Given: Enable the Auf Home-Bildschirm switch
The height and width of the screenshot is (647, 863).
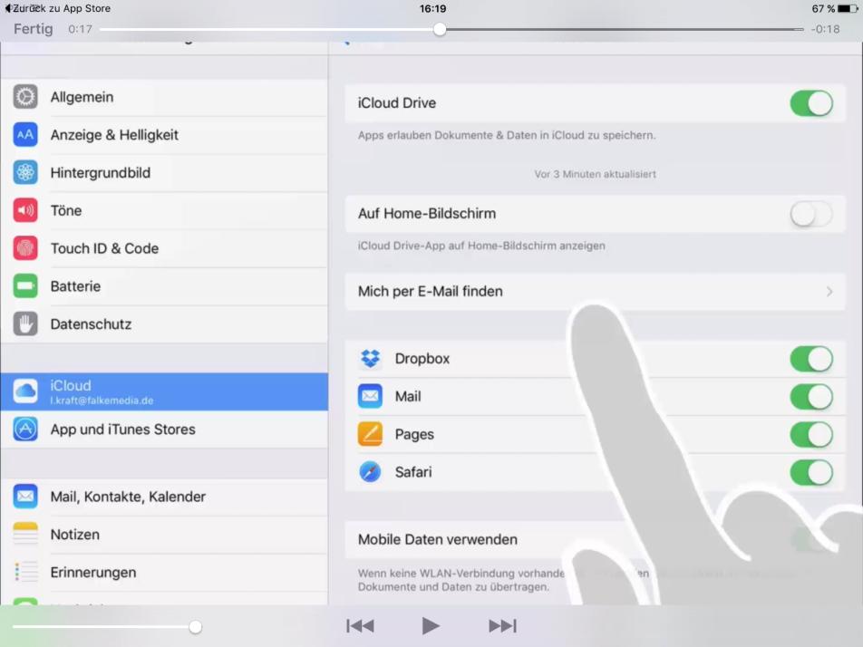Looking at the screenshot, I should 811,214.
